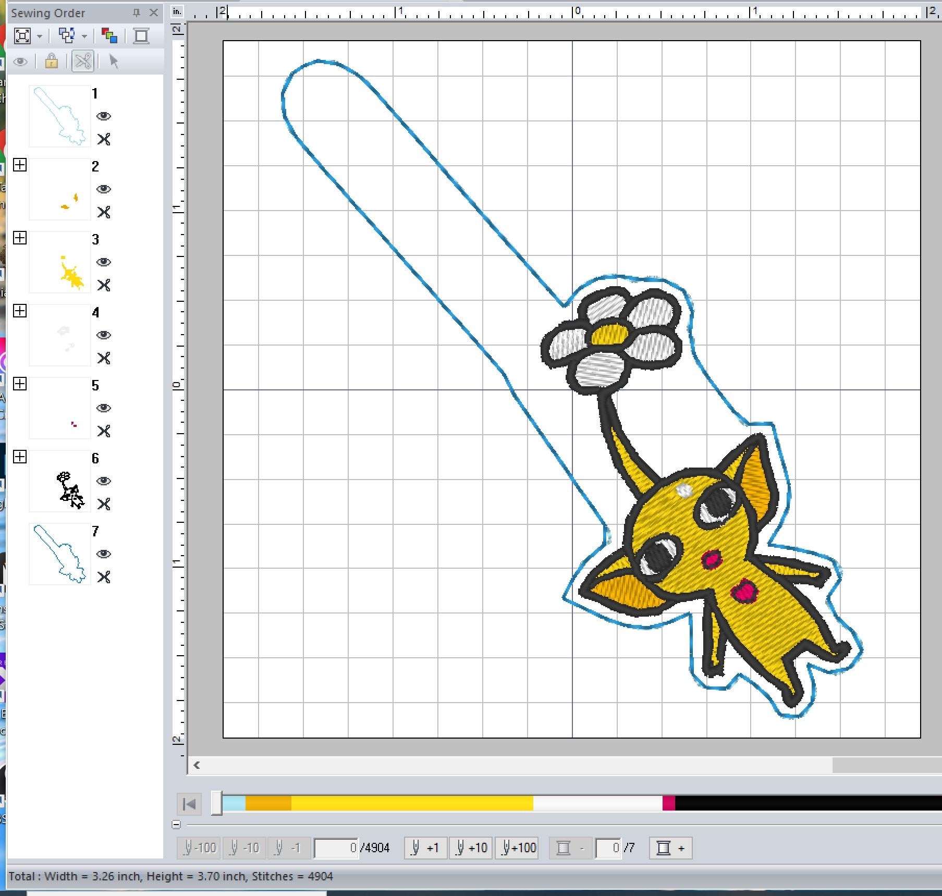Click the +10 stitches button
Screen dimensions: 942x896
click(x=471, y=848)
